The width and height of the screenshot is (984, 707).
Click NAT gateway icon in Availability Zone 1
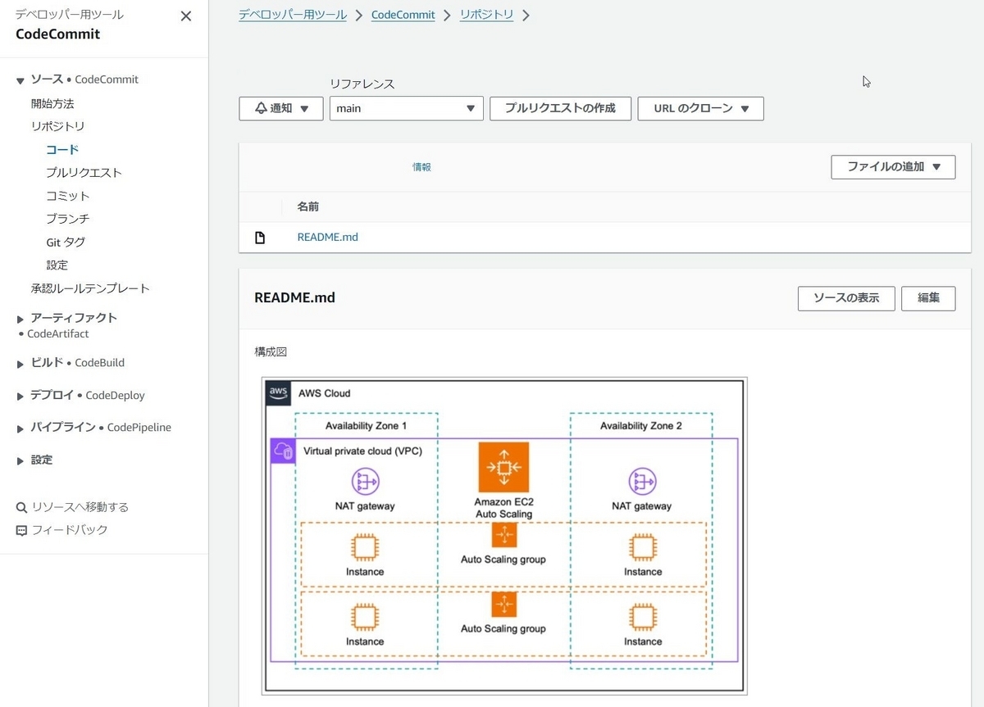point(365,482)
